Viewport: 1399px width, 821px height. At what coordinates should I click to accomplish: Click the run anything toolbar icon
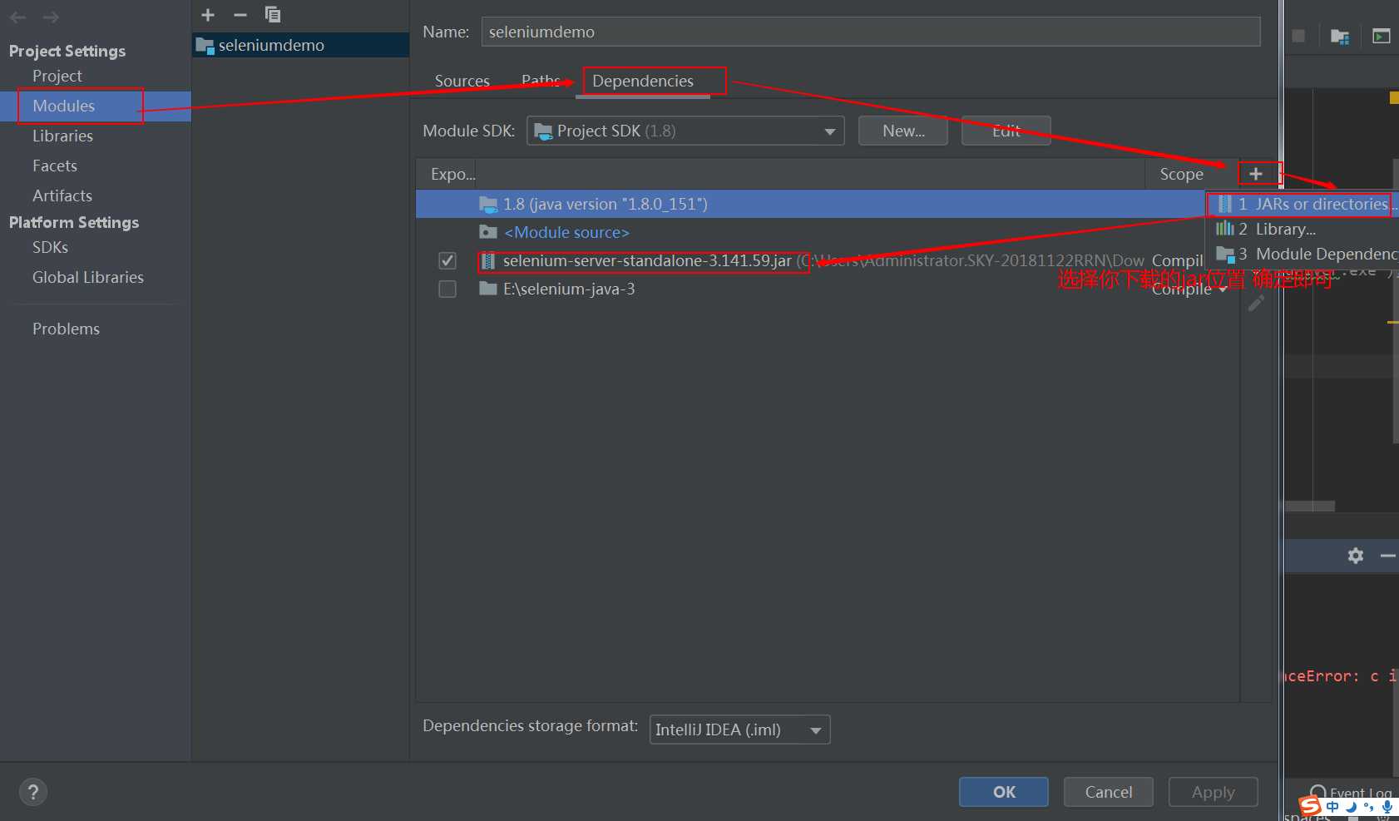[x=1382, y=37]
